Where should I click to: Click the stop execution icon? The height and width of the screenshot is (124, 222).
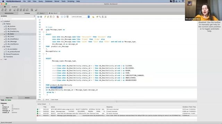(54, 17)
